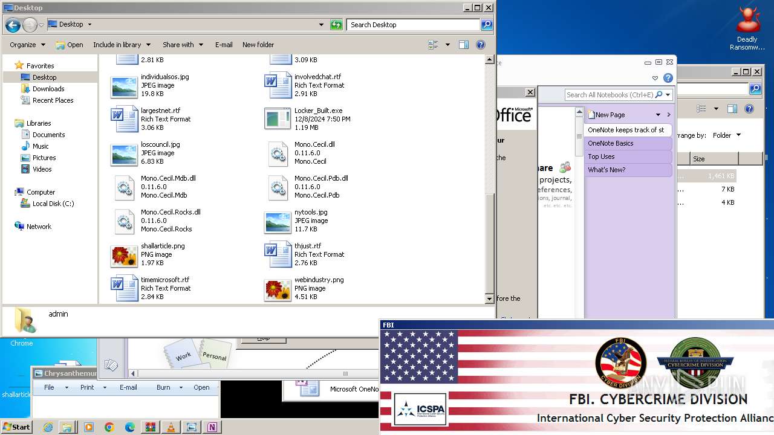Select Locker_Built.exe file icon
Viewport: 774px width, 435px height.
(x=278, y=119)
